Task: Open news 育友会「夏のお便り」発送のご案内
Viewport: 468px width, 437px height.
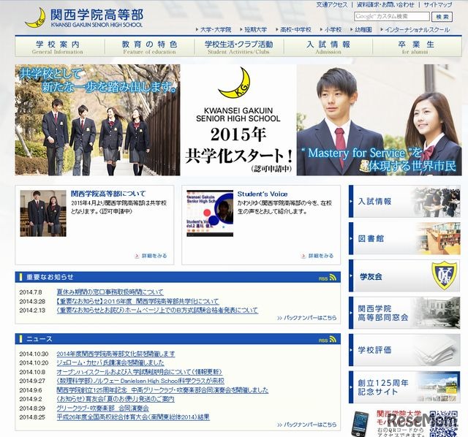Action: pyautogui.click(x=116, y=399)
